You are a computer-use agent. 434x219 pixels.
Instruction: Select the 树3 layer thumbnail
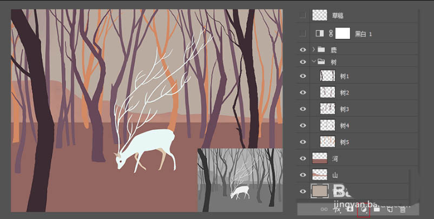[328, 108]
